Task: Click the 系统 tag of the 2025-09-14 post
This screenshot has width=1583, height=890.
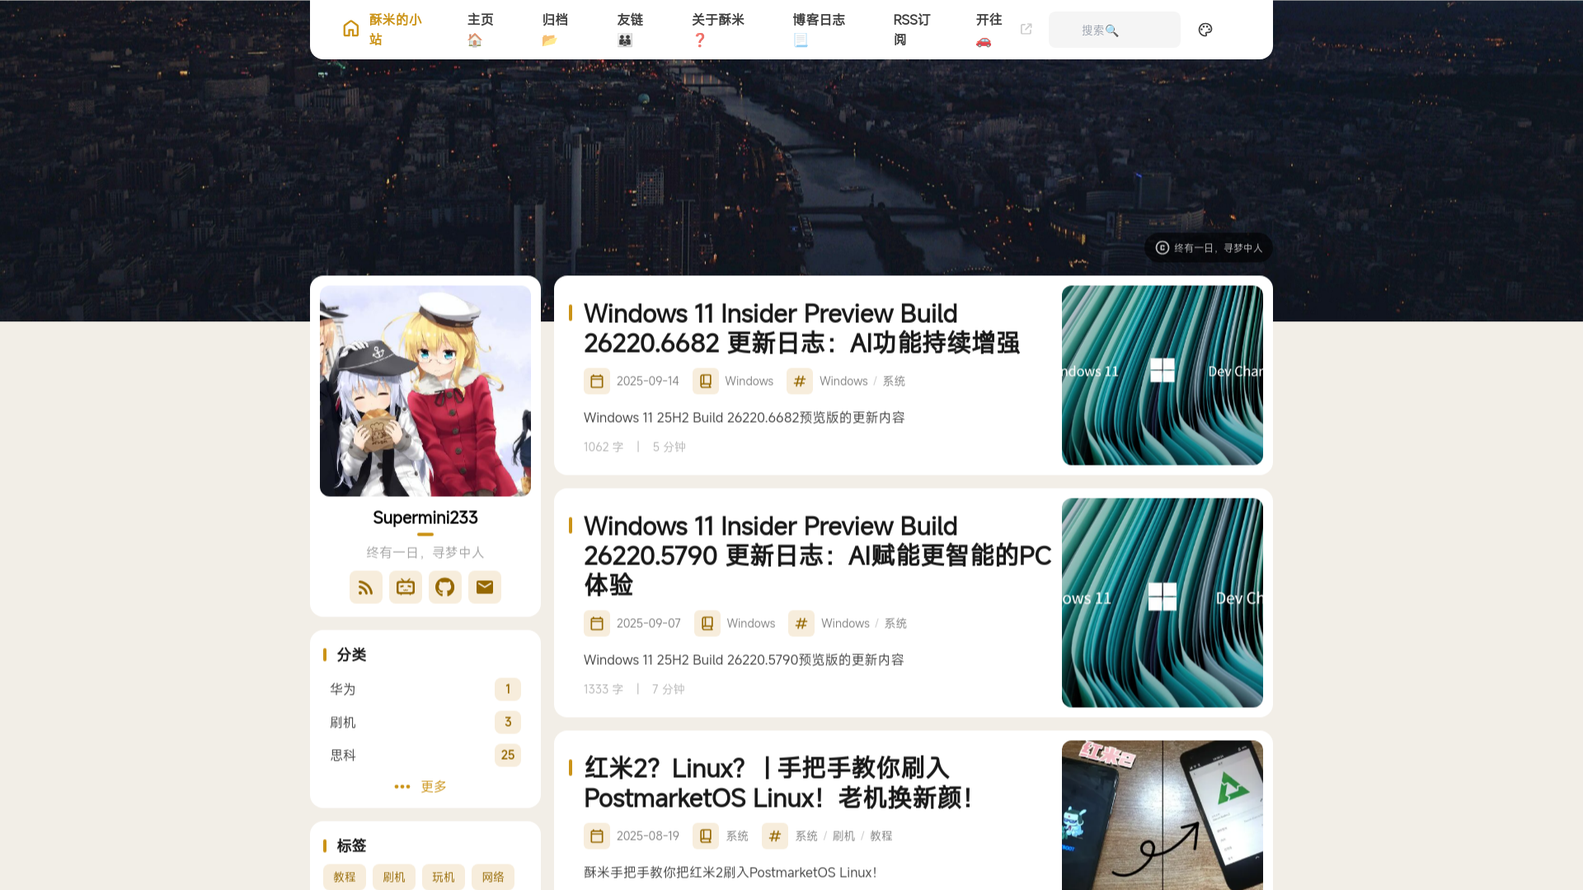Action: [894, 382]
